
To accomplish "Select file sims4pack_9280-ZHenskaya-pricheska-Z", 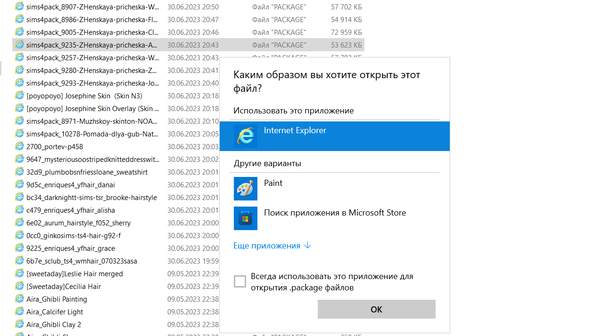I will tap(91, 71).
